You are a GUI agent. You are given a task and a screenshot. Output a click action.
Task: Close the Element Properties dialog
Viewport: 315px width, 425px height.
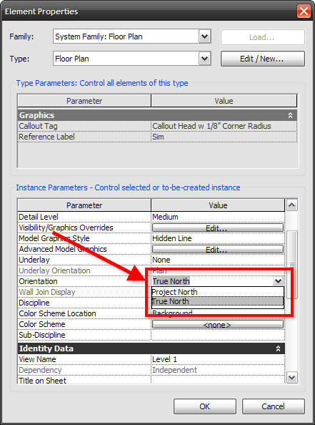tap(304, 11)
